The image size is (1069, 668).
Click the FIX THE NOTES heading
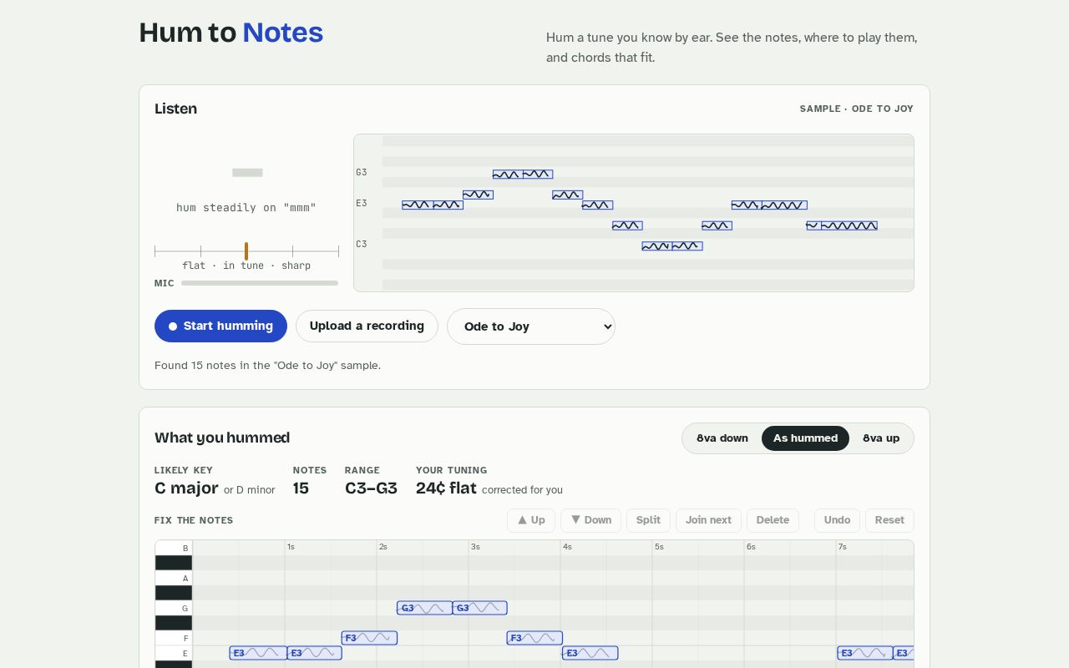[194, 520]
